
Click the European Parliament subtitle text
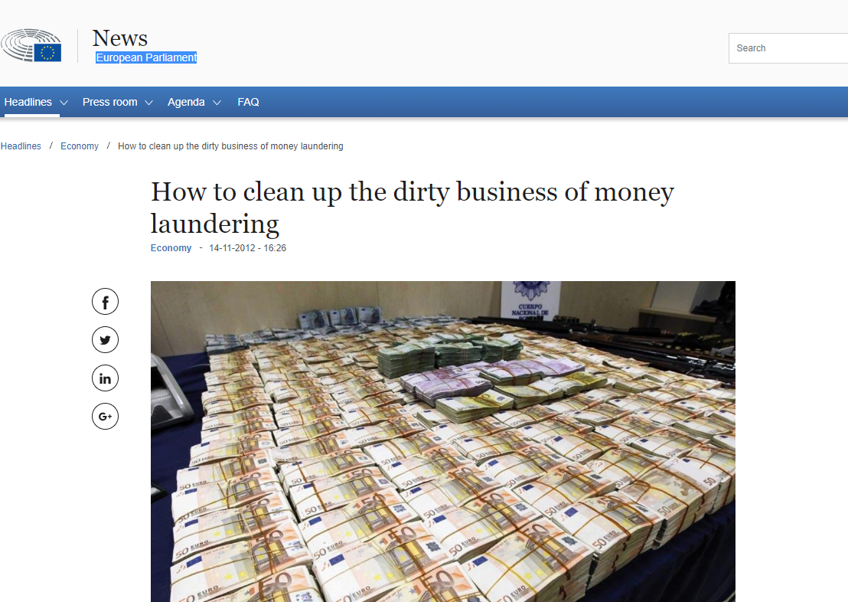pyautogui.click(x=146, y=57)
